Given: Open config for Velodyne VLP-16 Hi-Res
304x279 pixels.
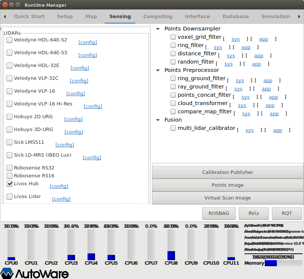Looking at the screenshot, I should point(93,106).
